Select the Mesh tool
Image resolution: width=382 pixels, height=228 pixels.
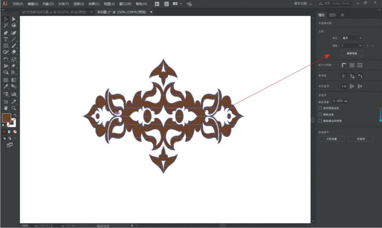pyautogui.click(x=6, y=80)
